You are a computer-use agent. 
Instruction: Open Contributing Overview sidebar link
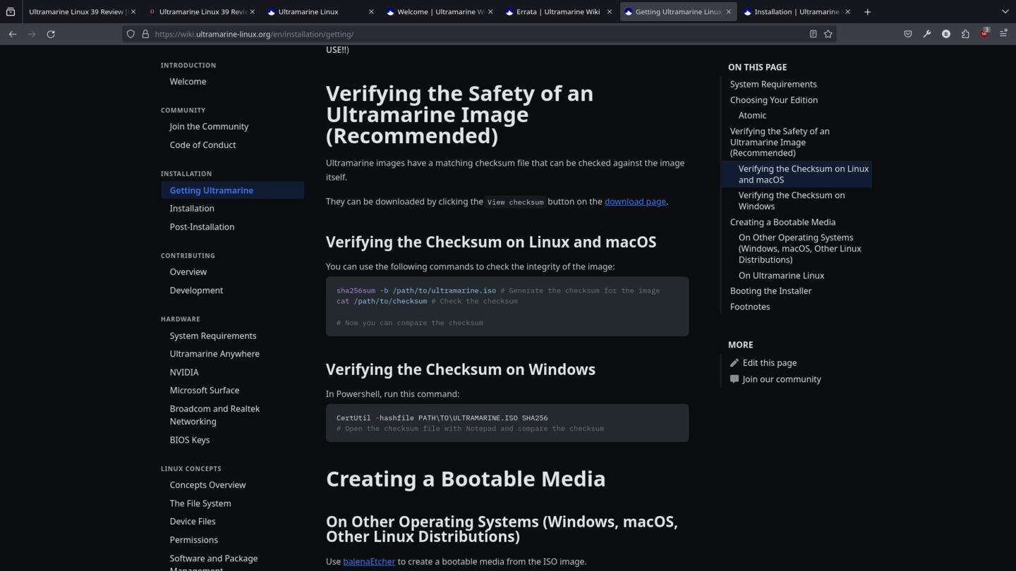pos(188,272)
